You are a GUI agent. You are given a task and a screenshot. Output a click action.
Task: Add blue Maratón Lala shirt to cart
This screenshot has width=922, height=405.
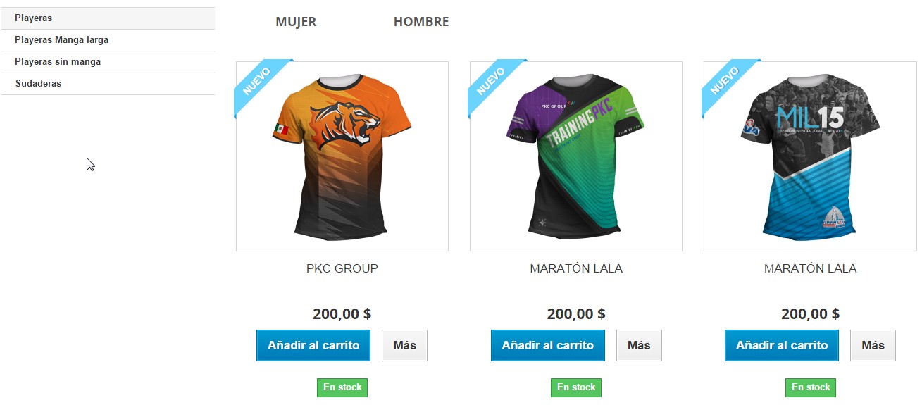782,346
